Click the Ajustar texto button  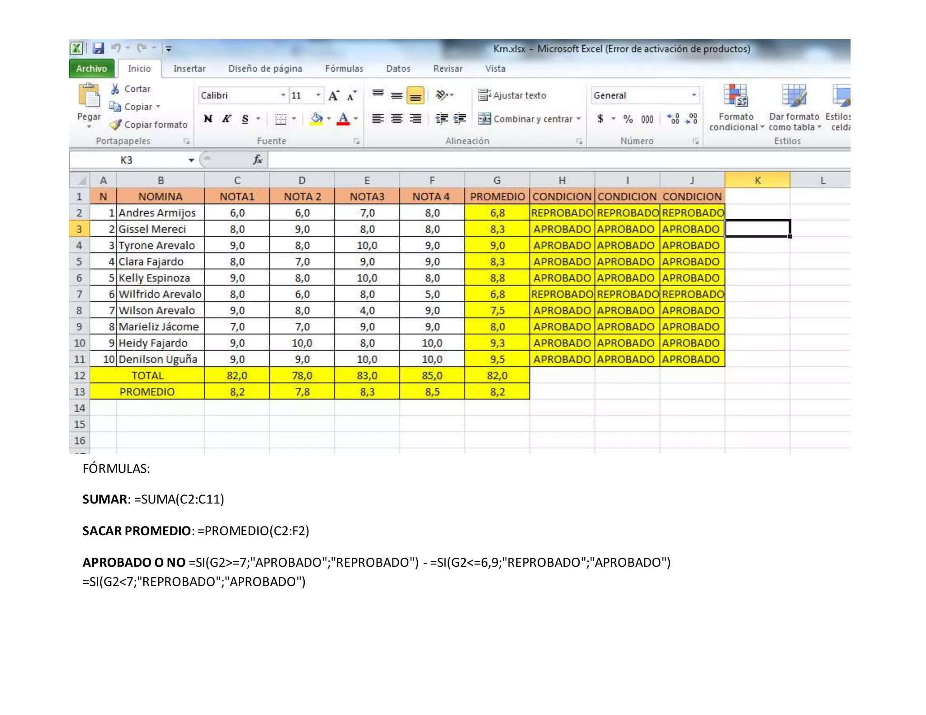click(512, 95)
